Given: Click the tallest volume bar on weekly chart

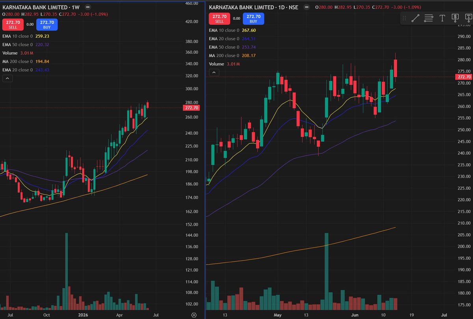Looking at the screenshot, I should click(66, 271).
